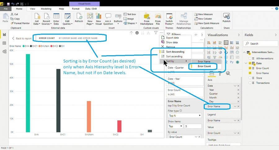Open the Legend Error Name field dropdown

(x=235, y=120)
